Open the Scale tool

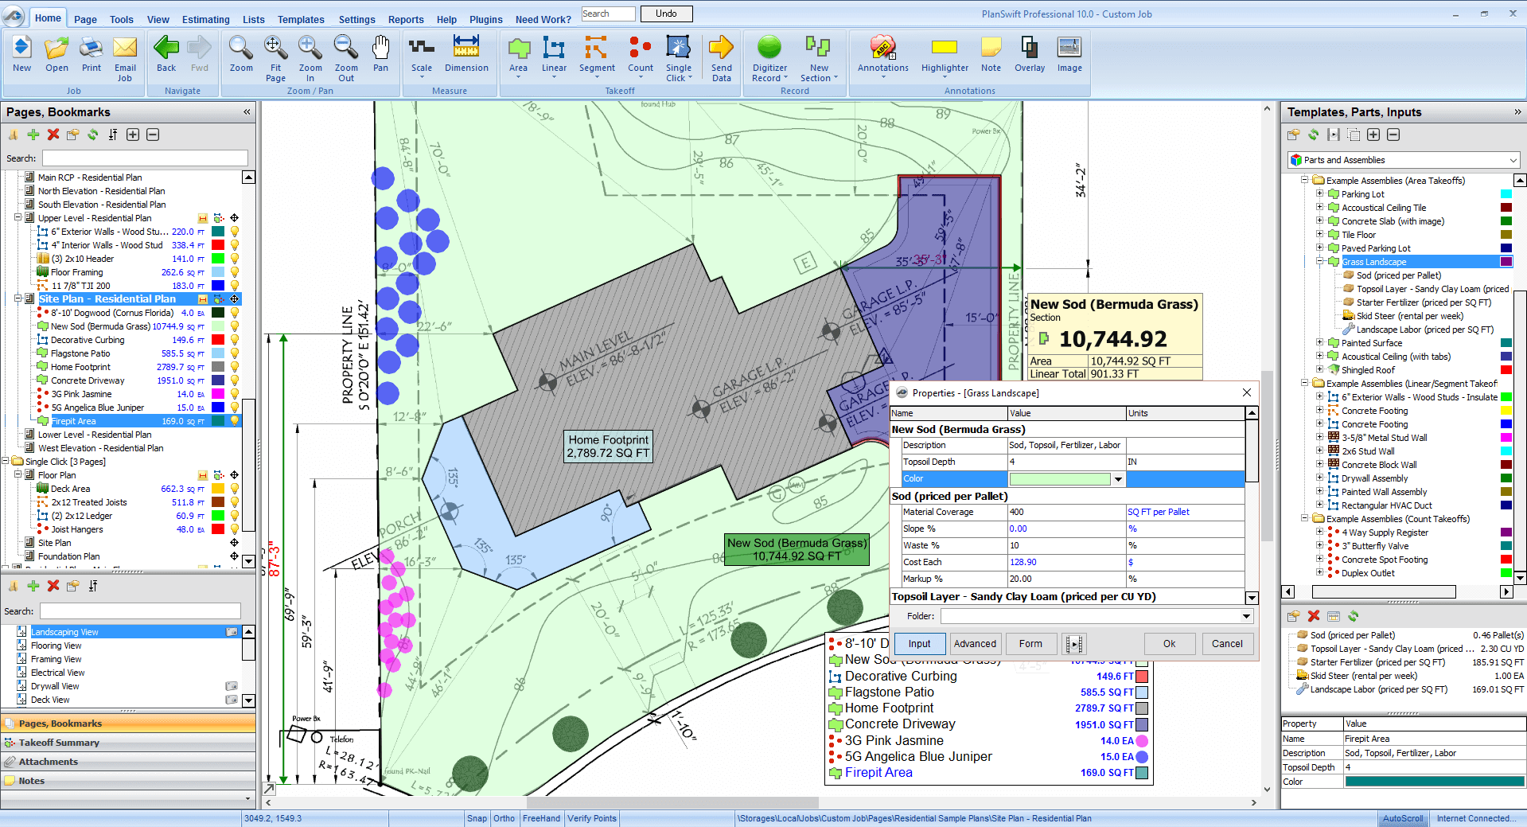click(421, 56)
